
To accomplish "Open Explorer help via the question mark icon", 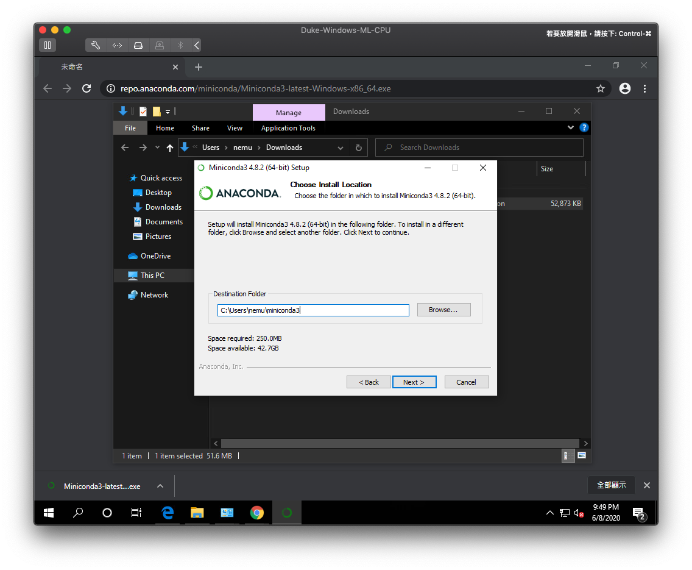I will click(x=584, y=127).
